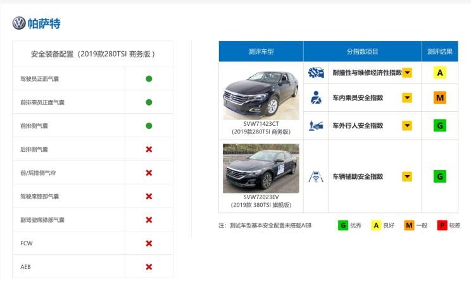Click red cross for 副驾驶席膝部气囊
471x282 pixels.
(x=149, y=220)
